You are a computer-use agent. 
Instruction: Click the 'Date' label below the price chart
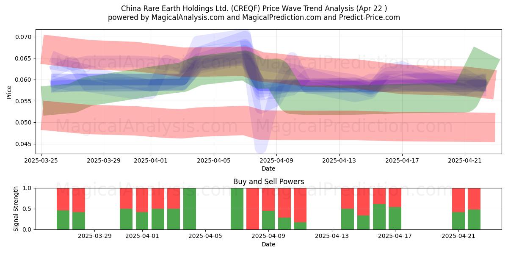(268, 168)
